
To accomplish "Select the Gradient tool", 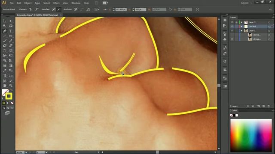I will (x=11, y=65).
